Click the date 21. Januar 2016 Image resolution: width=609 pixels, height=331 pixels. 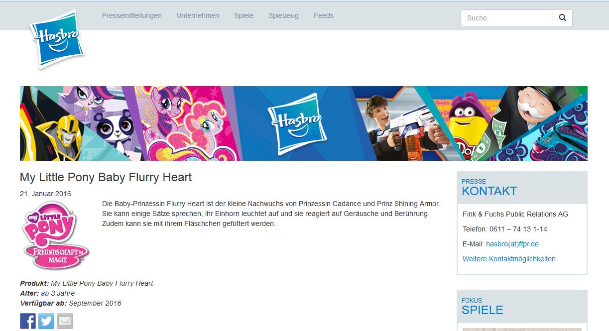[45, 194]
